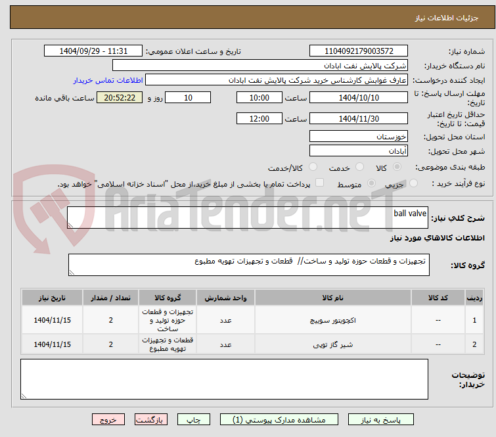The width and height of the screenshot is (496, 437).
Task: Click the تاریخ نیاز column header
Action: click(x=52, y=298)
